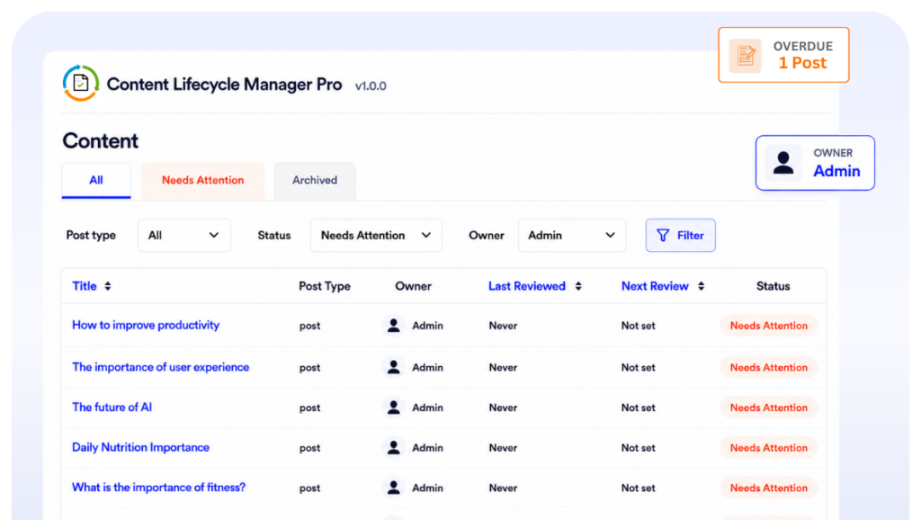Click Not set in the user experience row
This screenshot has width=921, height=520.
point(638,367)
